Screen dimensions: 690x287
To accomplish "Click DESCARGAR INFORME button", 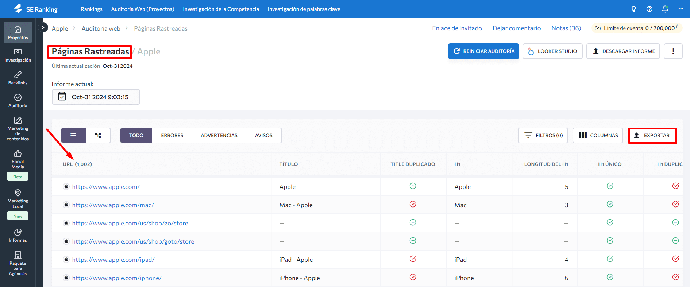I will [623, 51].
